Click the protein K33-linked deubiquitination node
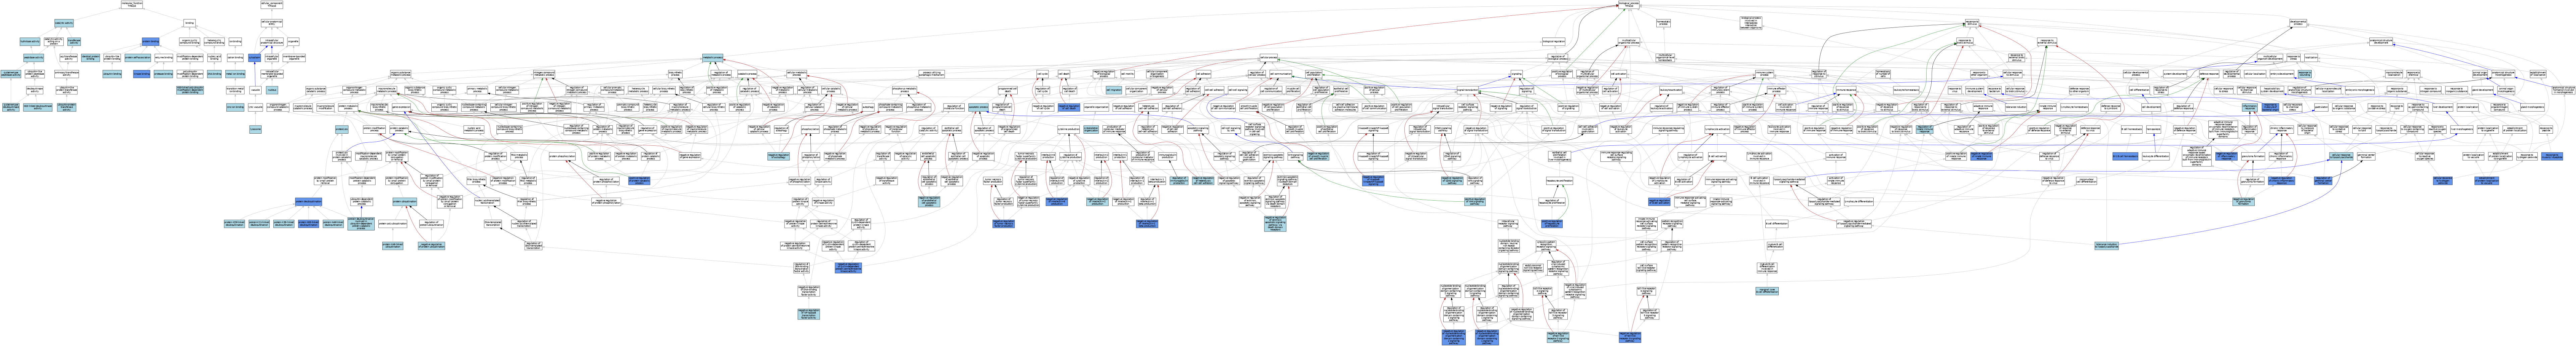This screenshot has width=2576, height=346. pyautogui.click(x=284, y=224)
